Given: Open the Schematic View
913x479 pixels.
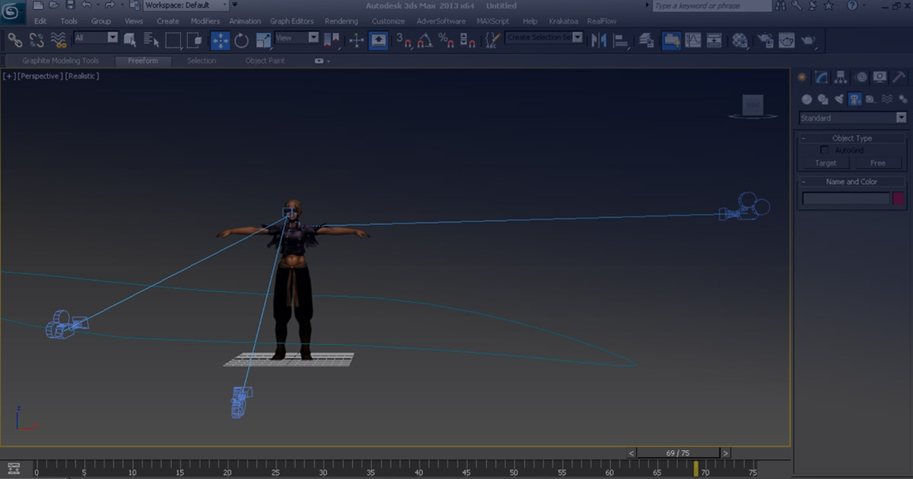Looking at the screenshot, I should coord(714,40).
